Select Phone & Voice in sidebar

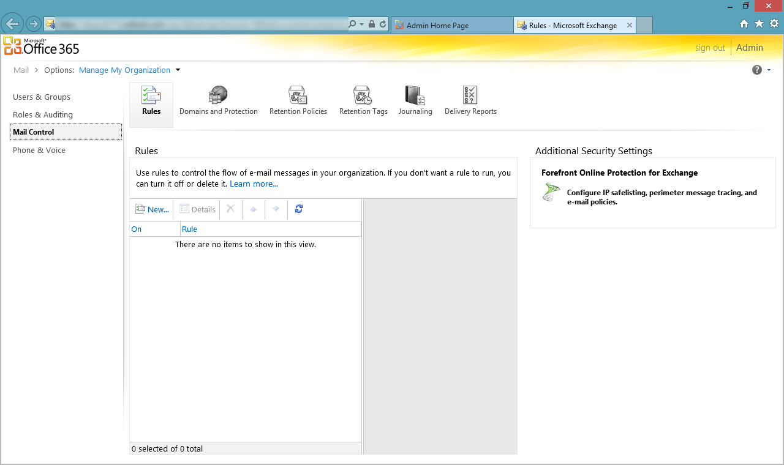(x=39, y=150)
